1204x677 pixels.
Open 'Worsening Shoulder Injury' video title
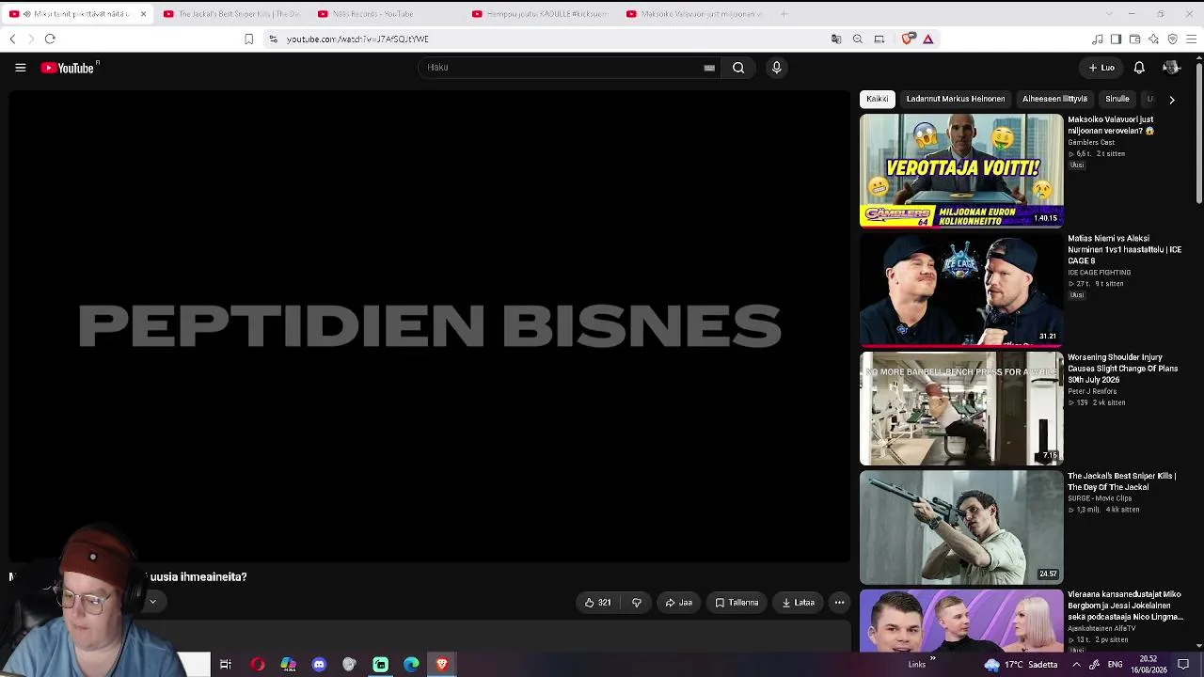1123,369
